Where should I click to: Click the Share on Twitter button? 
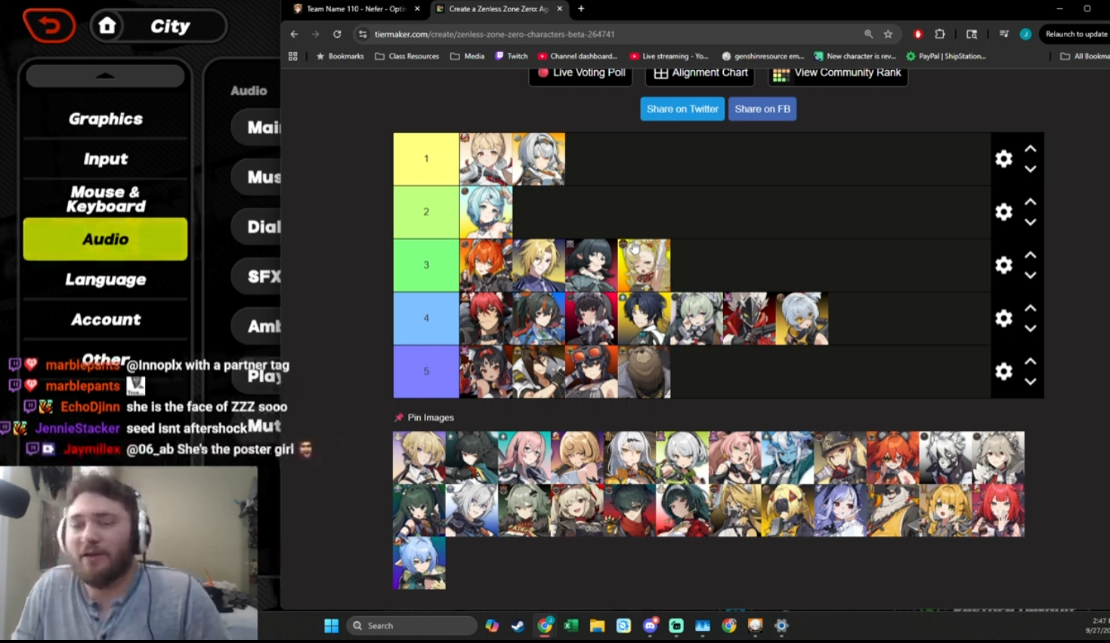[x=682, y=109]
